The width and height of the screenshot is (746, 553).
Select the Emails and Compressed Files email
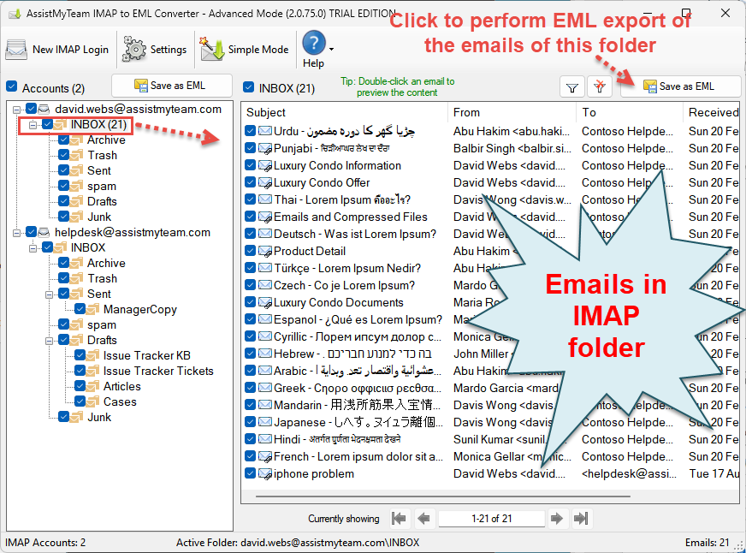[351, 217]
